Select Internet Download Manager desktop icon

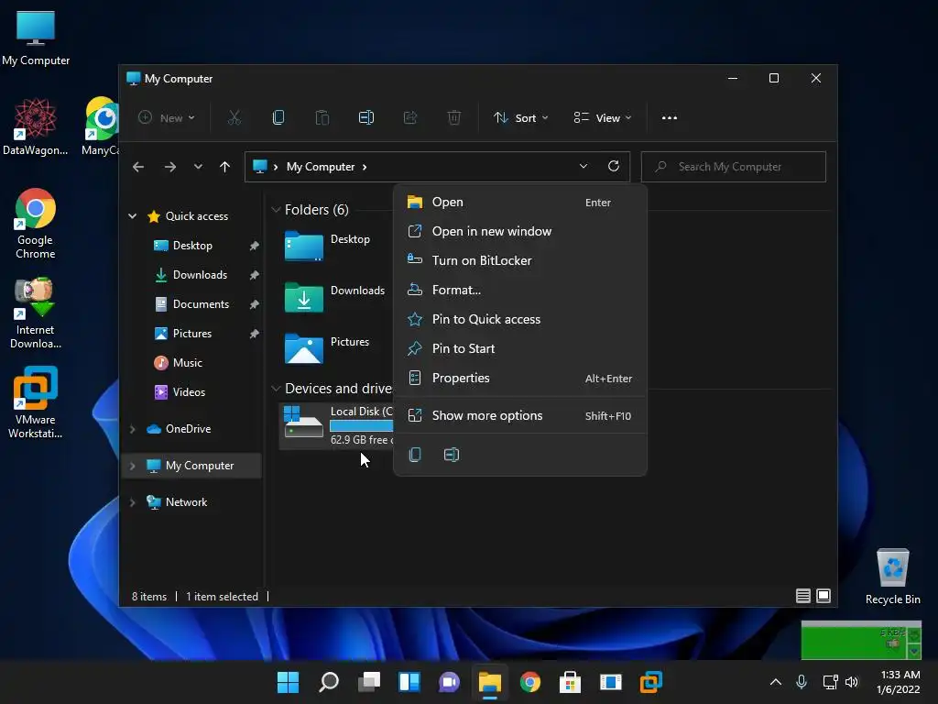[36, 313]
